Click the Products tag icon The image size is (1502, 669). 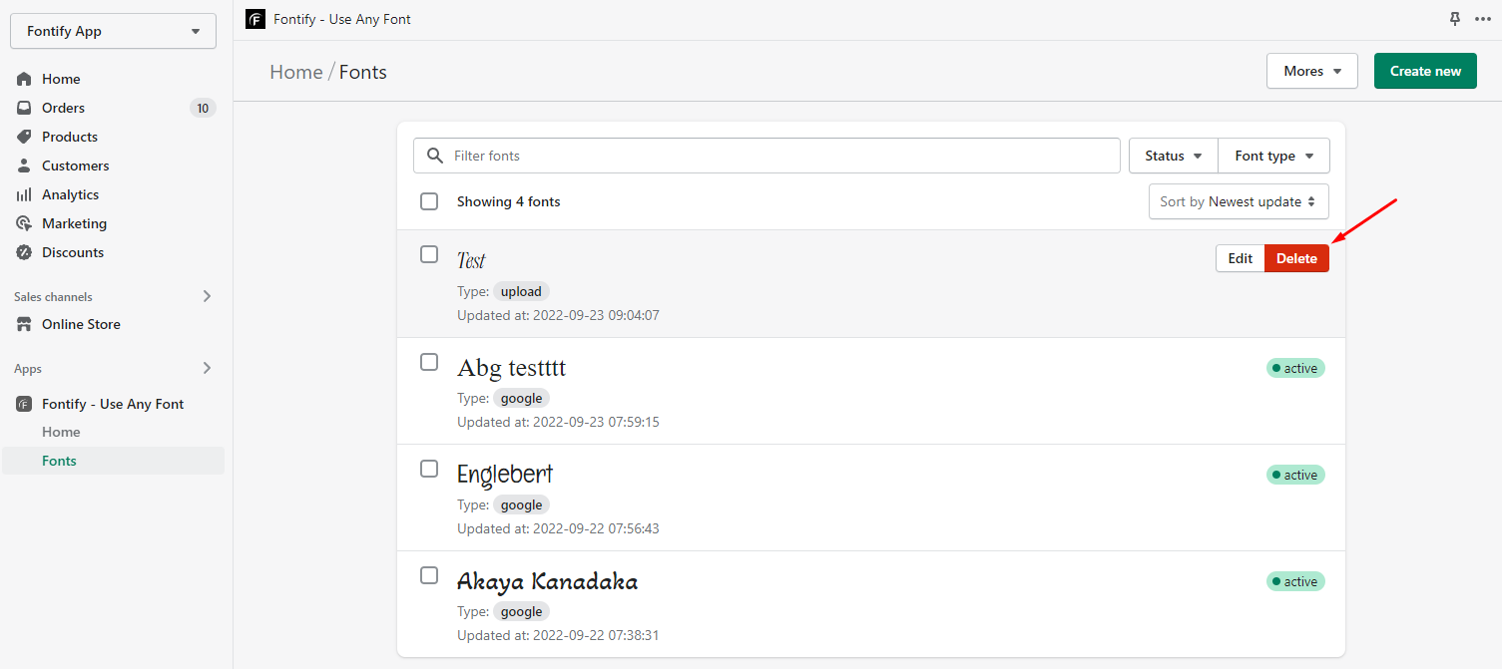(x=24, y=137)
